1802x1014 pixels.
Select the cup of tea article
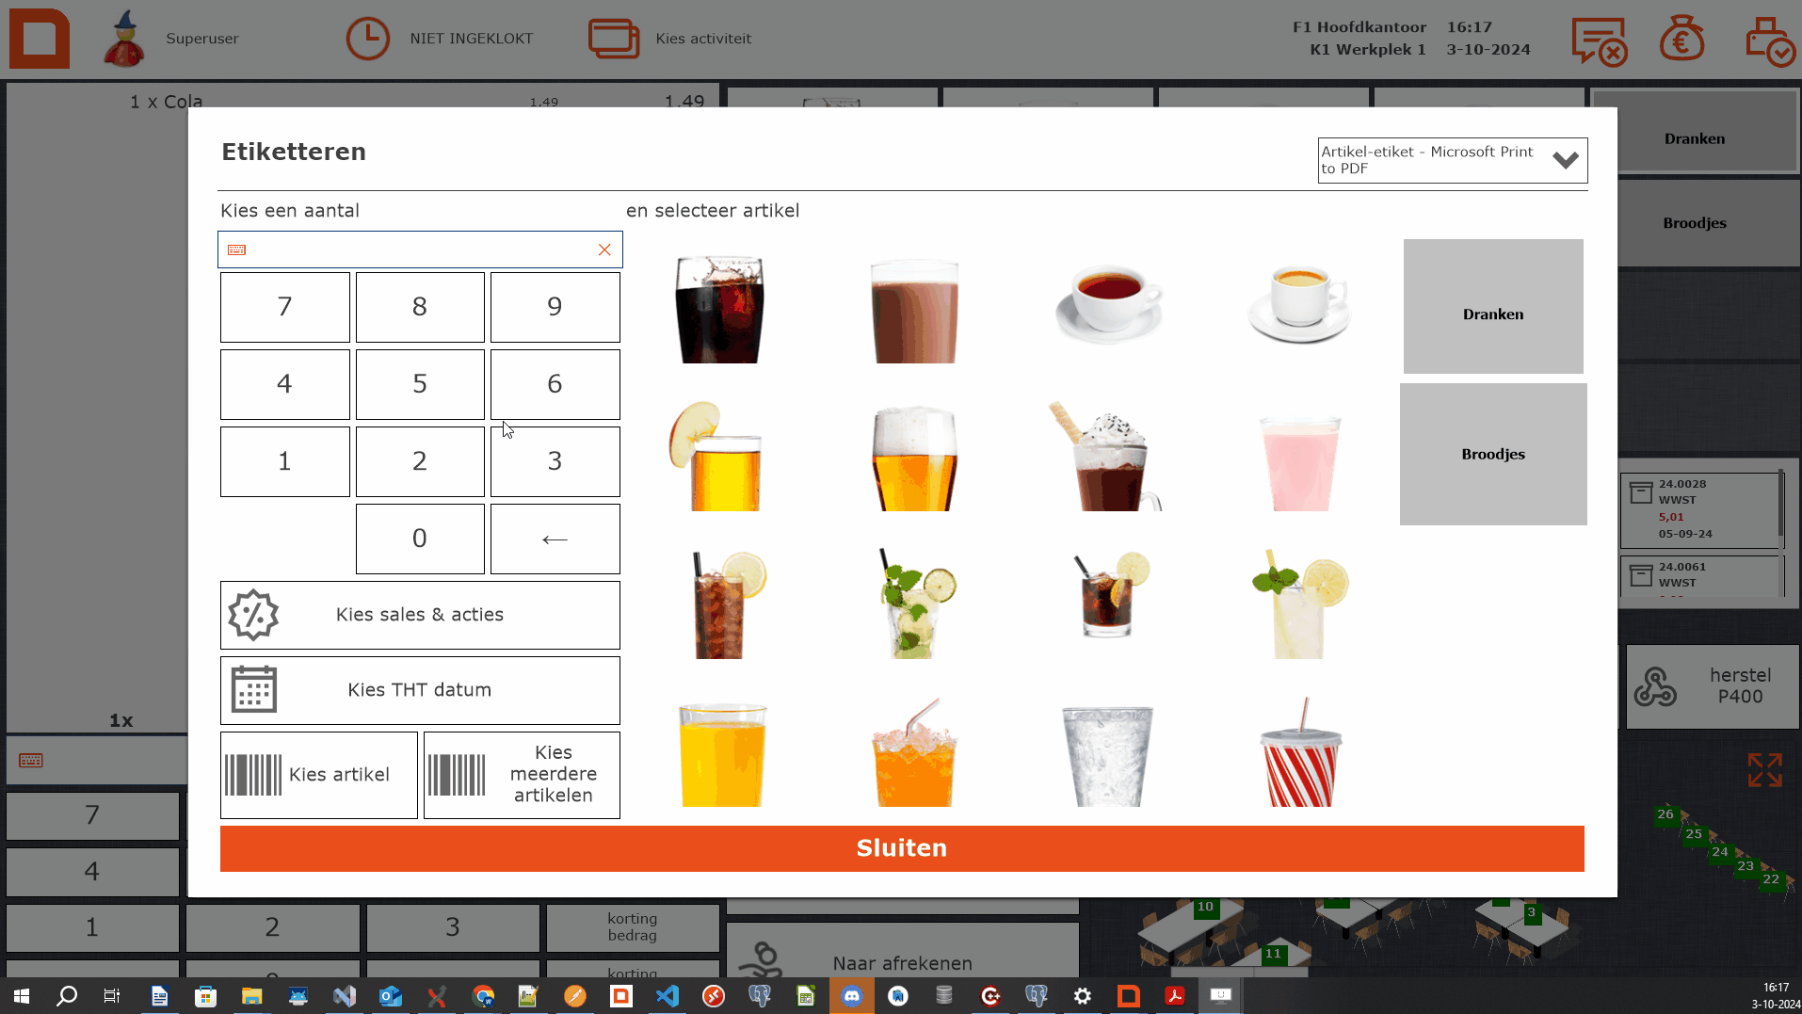(x=1109, y=302)
